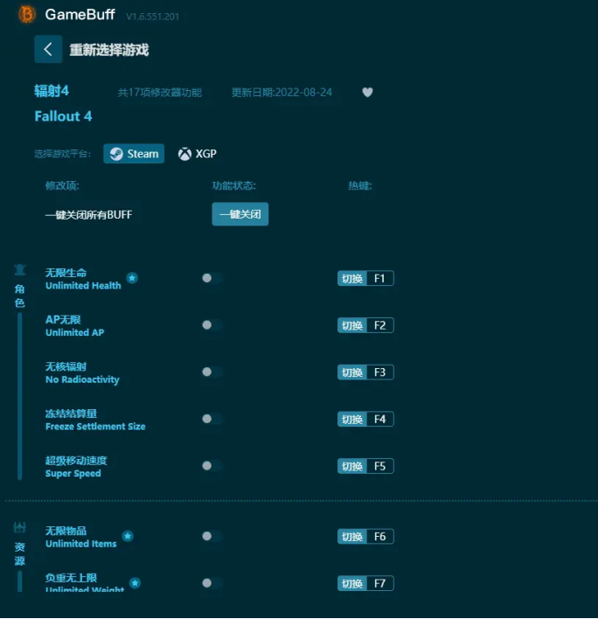Turn on Unlimited Items switch

click(212, 536)
